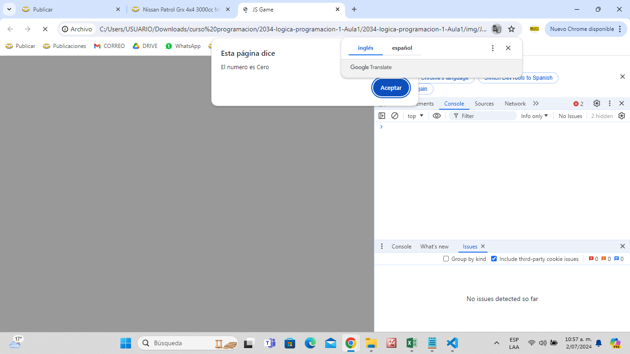The width and height of the screenshot is (630, 354).
Task: Select inglés in Google Translate popup
Action: pos(366,48)
